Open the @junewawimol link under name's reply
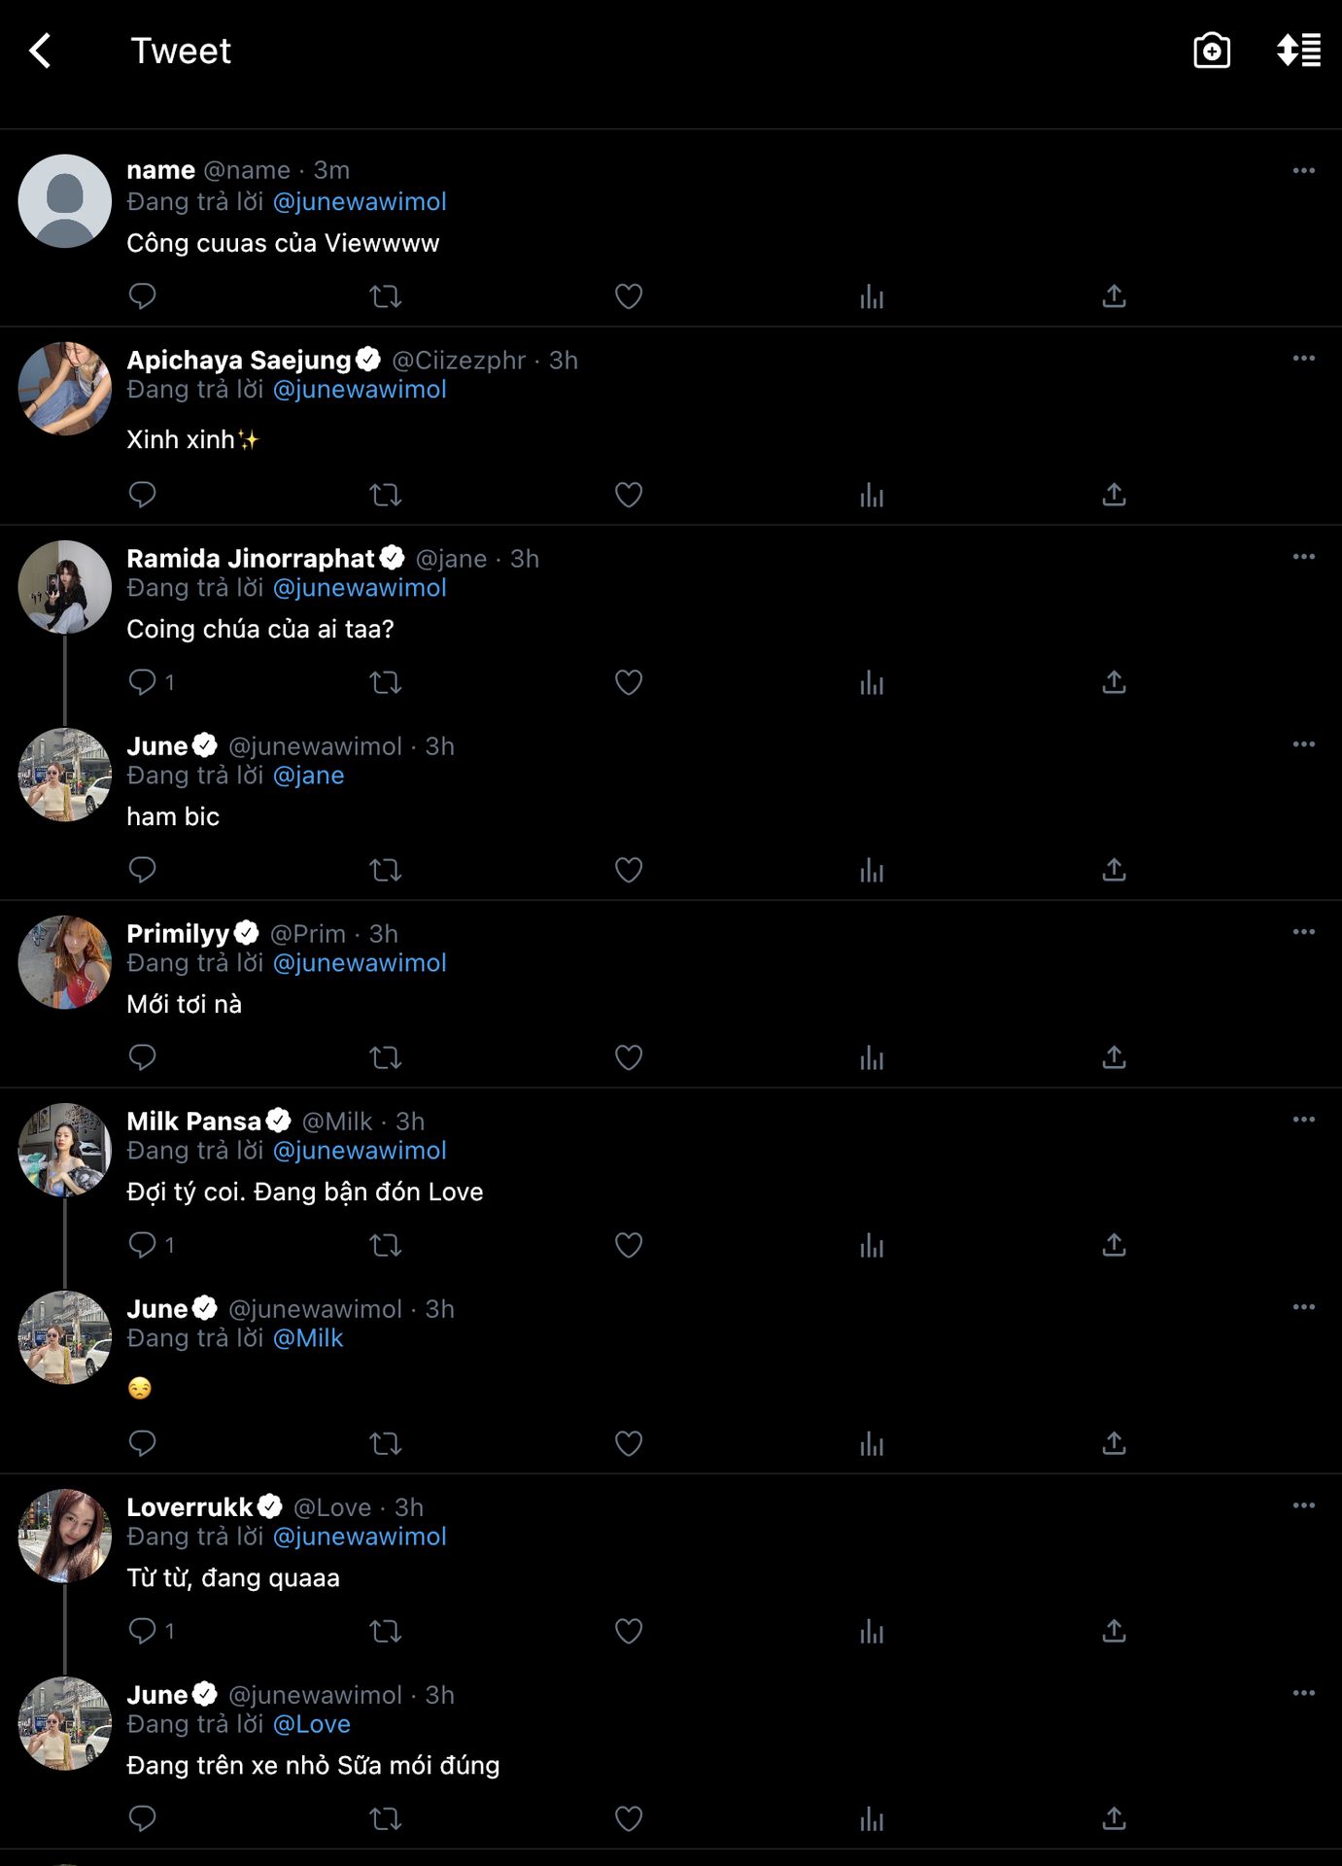This screenshot has height=1866, width=1342. (360, 202)
